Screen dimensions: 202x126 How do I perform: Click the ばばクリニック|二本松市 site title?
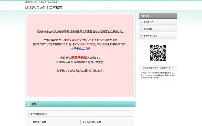tap(44, 7)
